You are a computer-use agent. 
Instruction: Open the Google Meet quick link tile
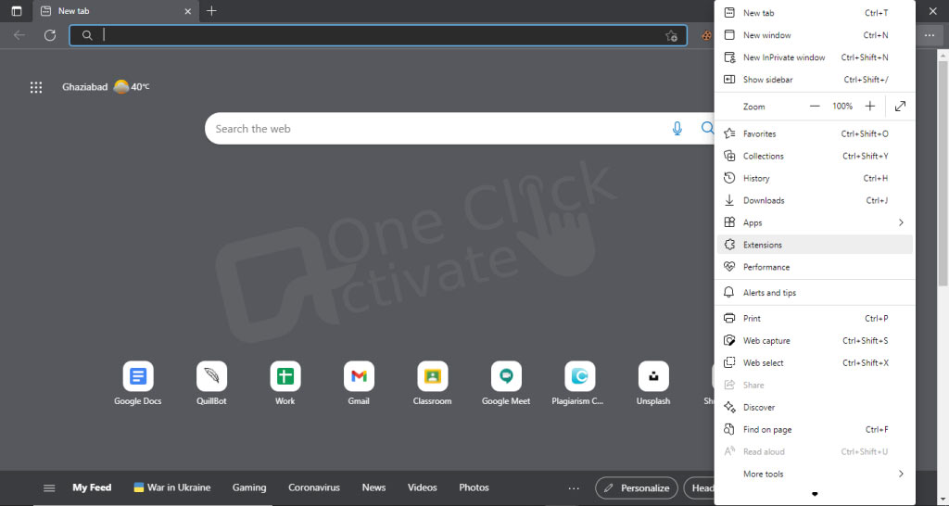tap(506, 383)
